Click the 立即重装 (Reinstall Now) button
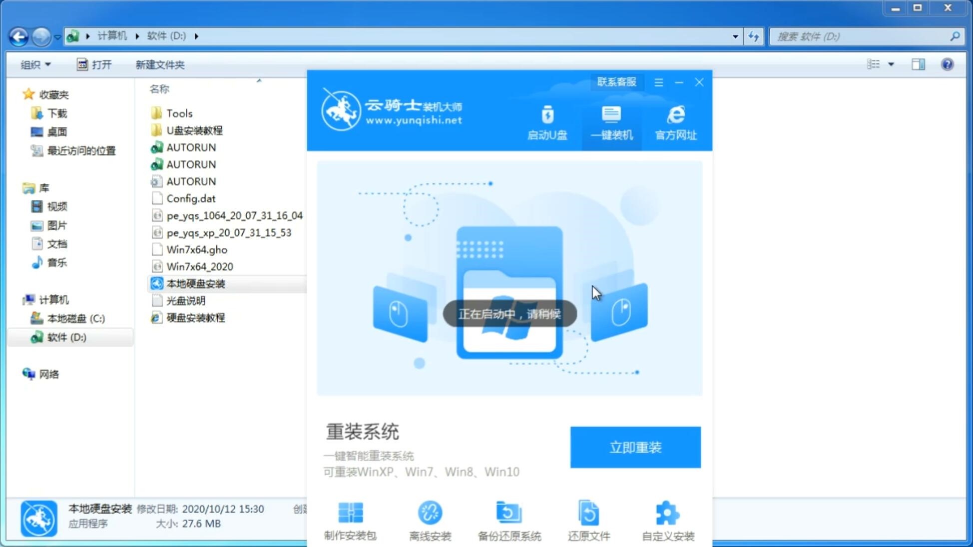This screenshot has width=973, height=547. pyautogui.click(x=635, y=448)
